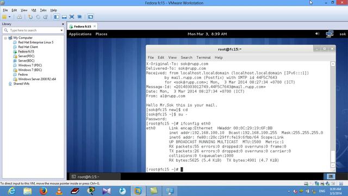Open the Terminal menu
This screenshot has width=348, height=196.
pyautogui.click(x=203, y=58)
